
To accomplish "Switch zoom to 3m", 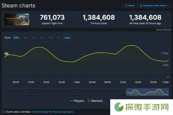I will point(42,38).
